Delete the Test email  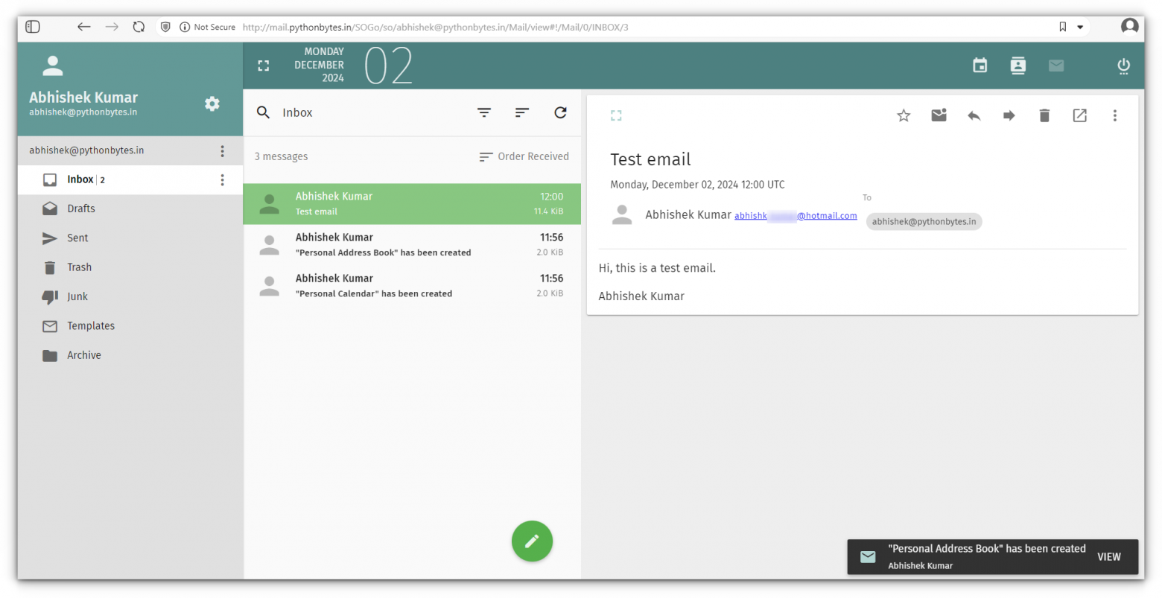[1044, 115]
